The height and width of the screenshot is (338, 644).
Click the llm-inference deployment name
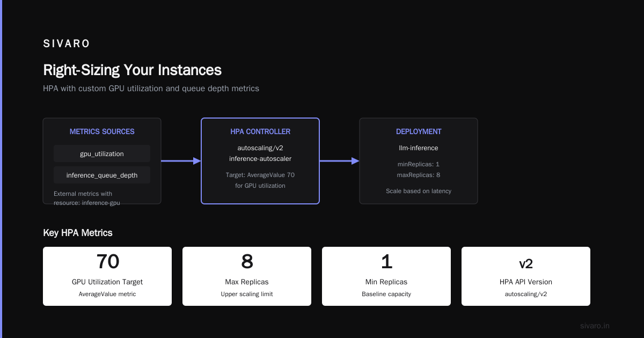point(419,148)
